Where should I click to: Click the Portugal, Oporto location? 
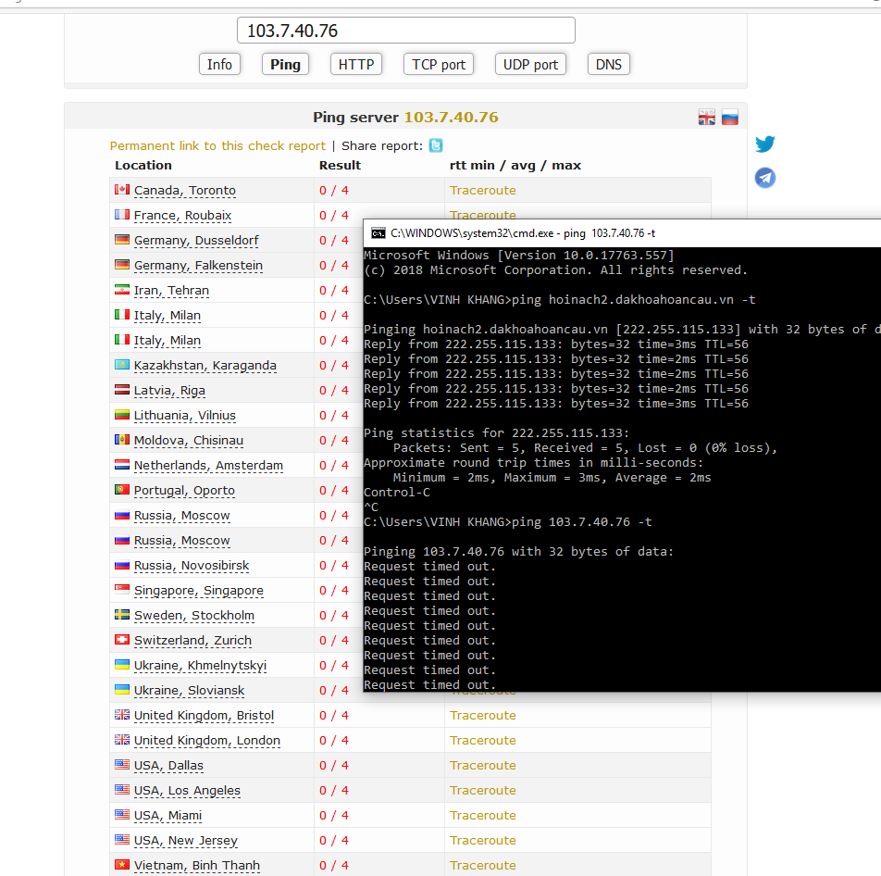[x=184, y=490]
